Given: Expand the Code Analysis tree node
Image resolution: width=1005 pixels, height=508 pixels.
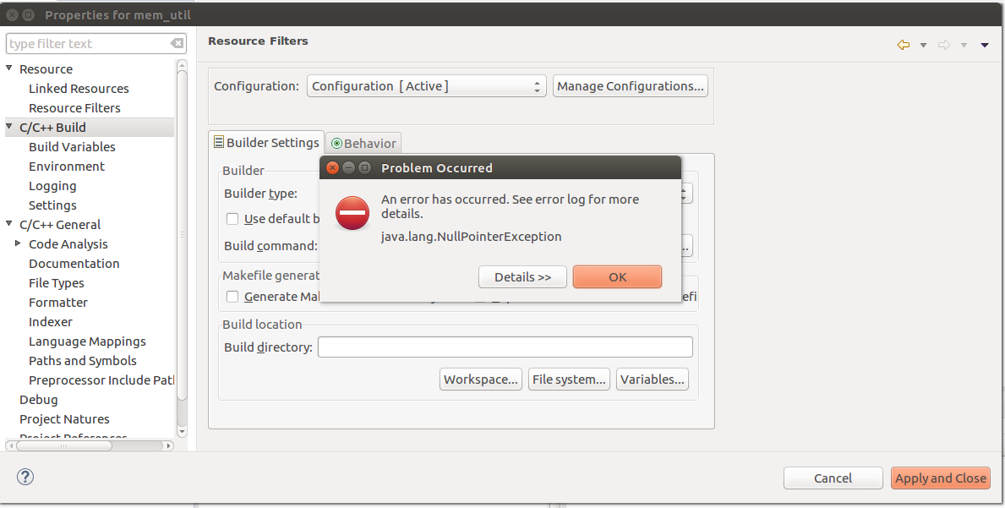Looking at the screenshot, I should (18, 243).
